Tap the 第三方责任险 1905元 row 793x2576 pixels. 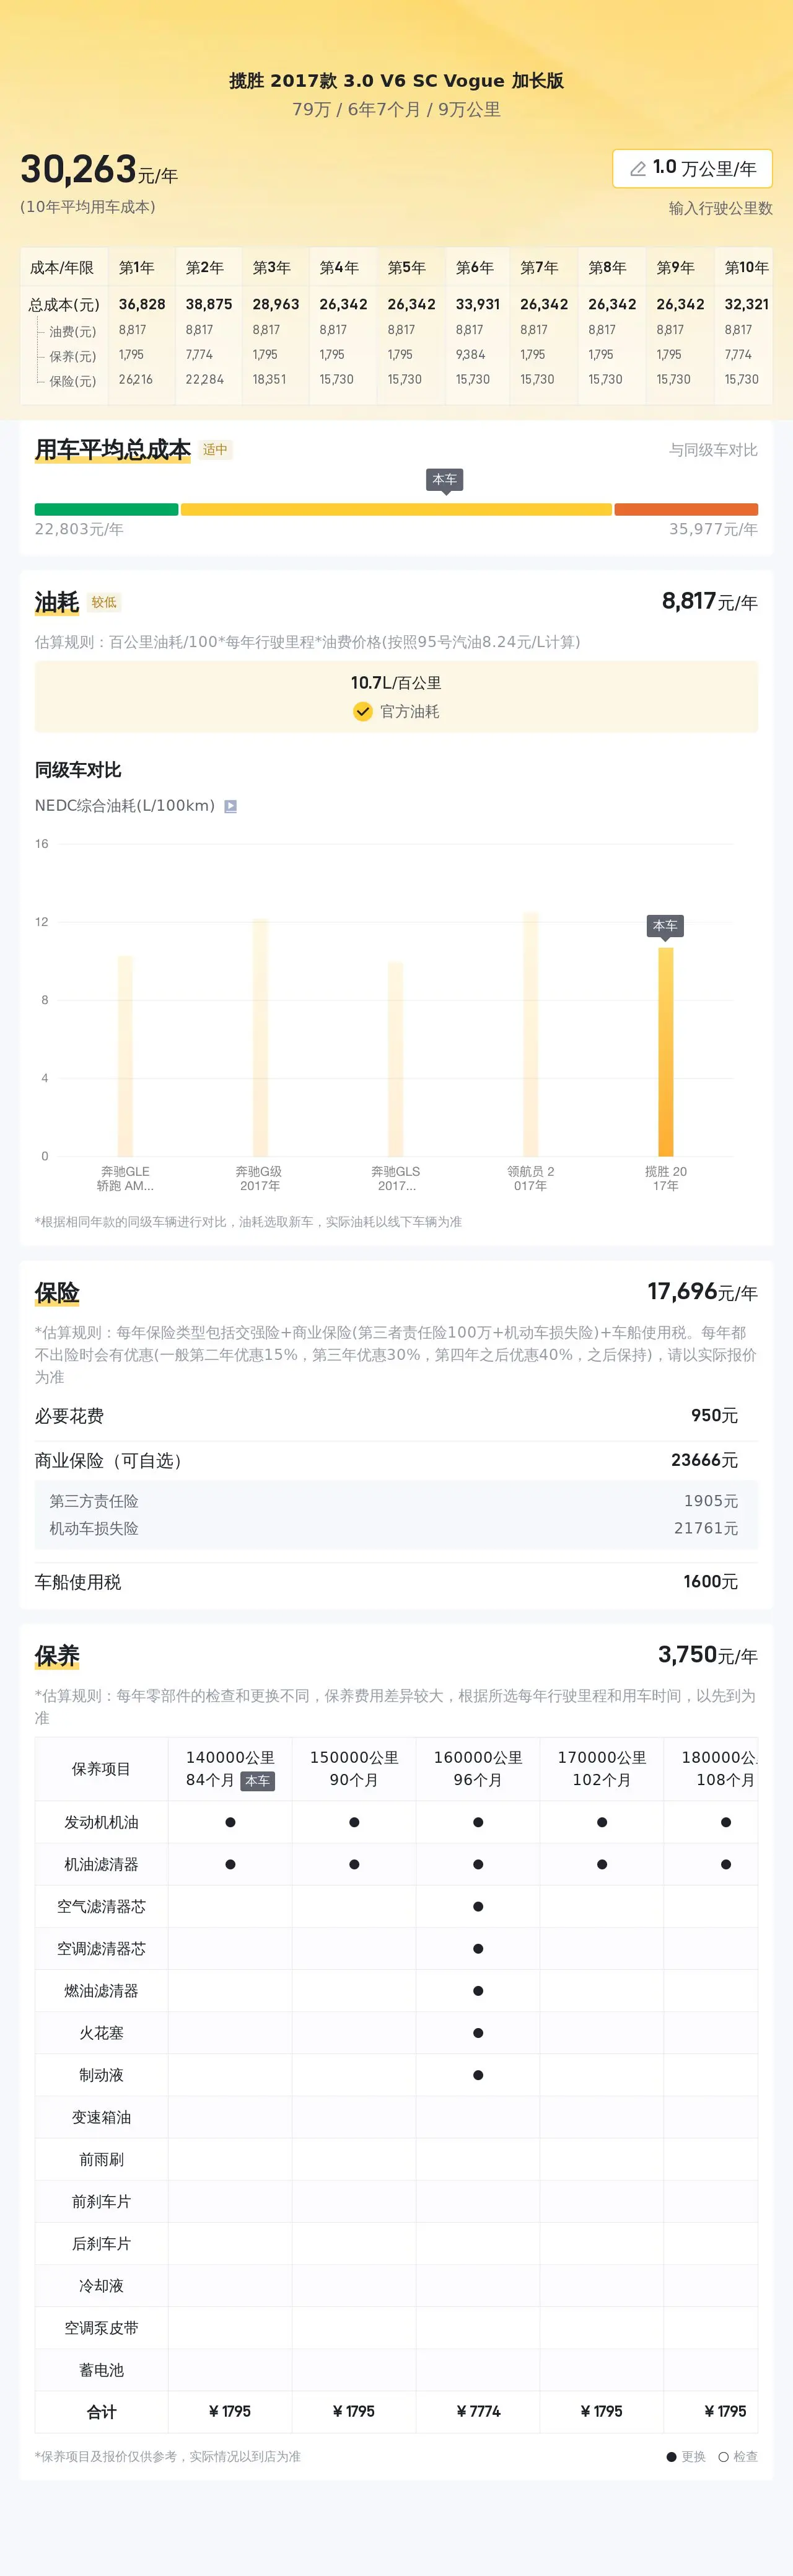point(396,1501)
